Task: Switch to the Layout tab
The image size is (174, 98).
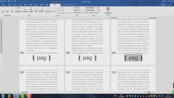Action: coord(26,5)
